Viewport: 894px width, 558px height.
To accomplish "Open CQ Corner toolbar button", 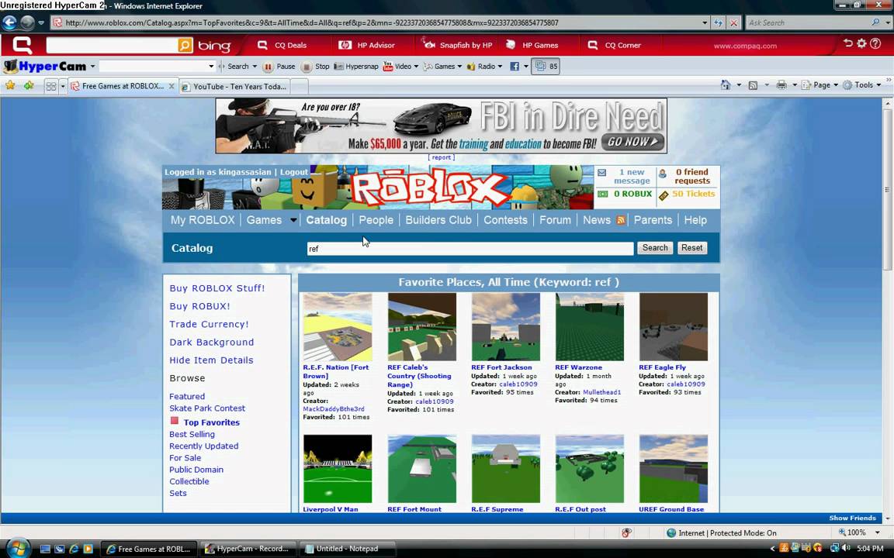I will [x=615, y=45].
